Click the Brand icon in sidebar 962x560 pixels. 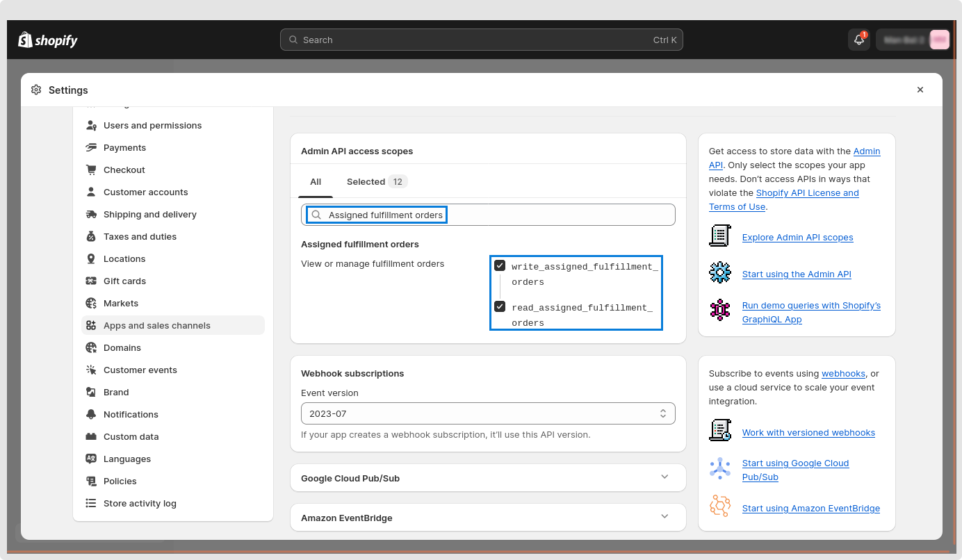pyautogui.click(x=91, y=393)
